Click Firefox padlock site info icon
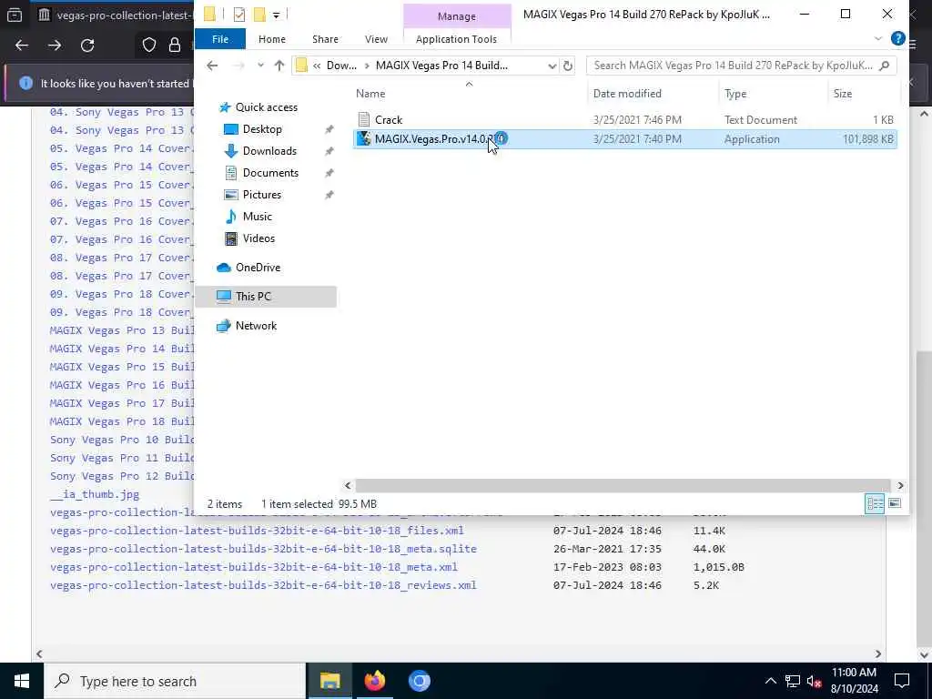The image size is (932, 699). (x=175, y=46)
